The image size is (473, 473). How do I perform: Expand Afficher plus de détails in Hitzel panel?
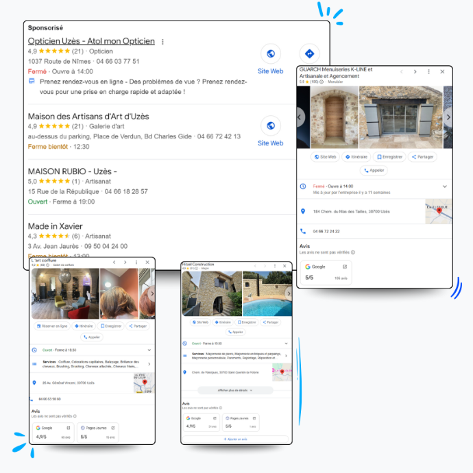click(235, 390)
